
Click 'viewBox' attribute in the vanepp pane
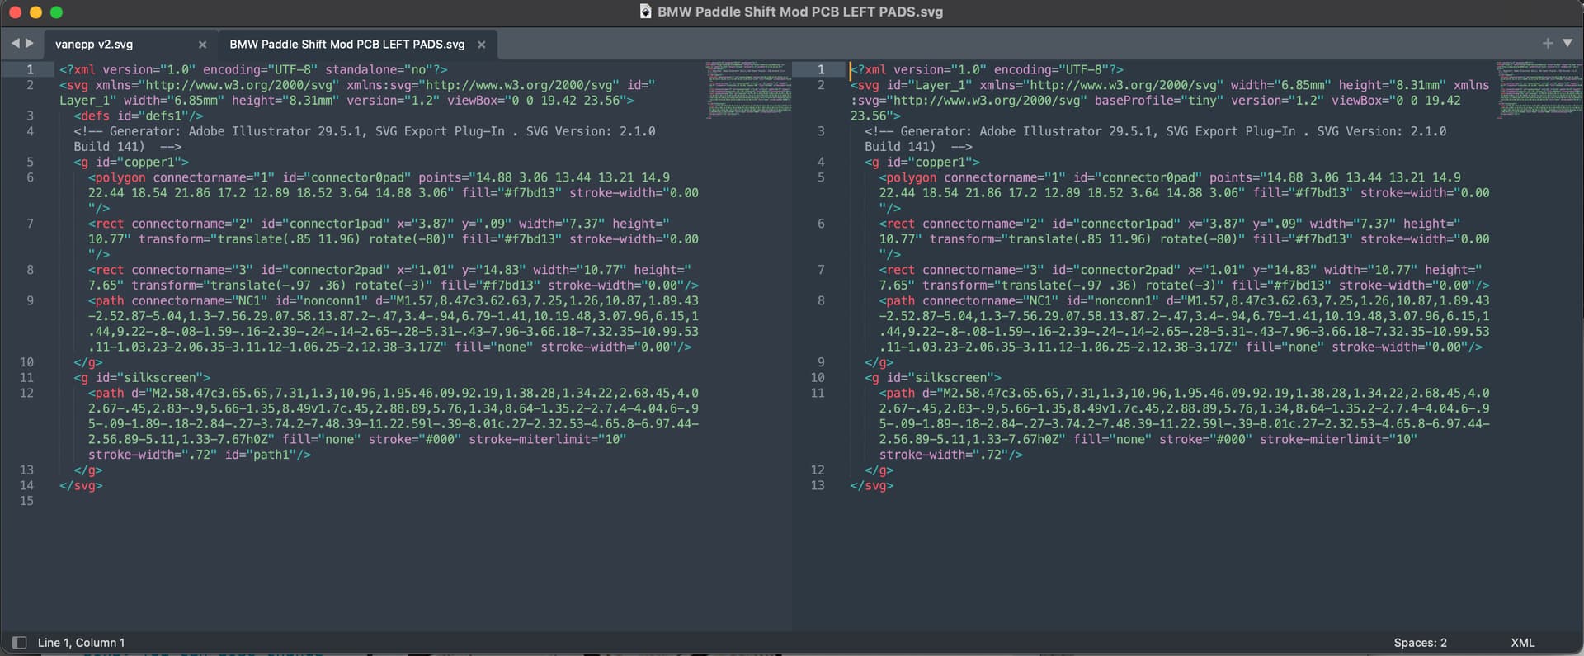[473, 101]
